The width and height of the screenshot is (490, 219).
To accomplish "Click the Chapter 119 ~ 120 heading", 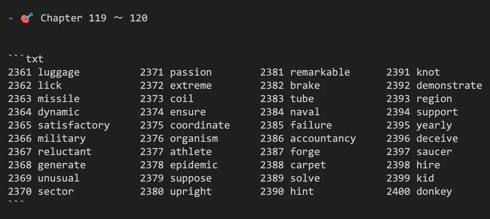I will [x=94, y=18].
